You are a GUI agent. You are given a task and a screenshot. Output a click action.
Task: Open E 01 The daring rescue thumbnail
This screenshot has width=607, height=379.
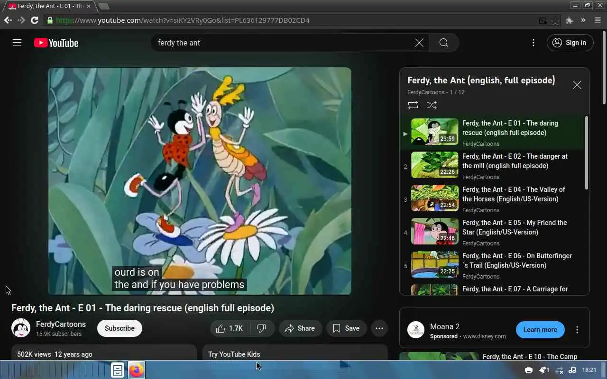click(x=434, y=131)
